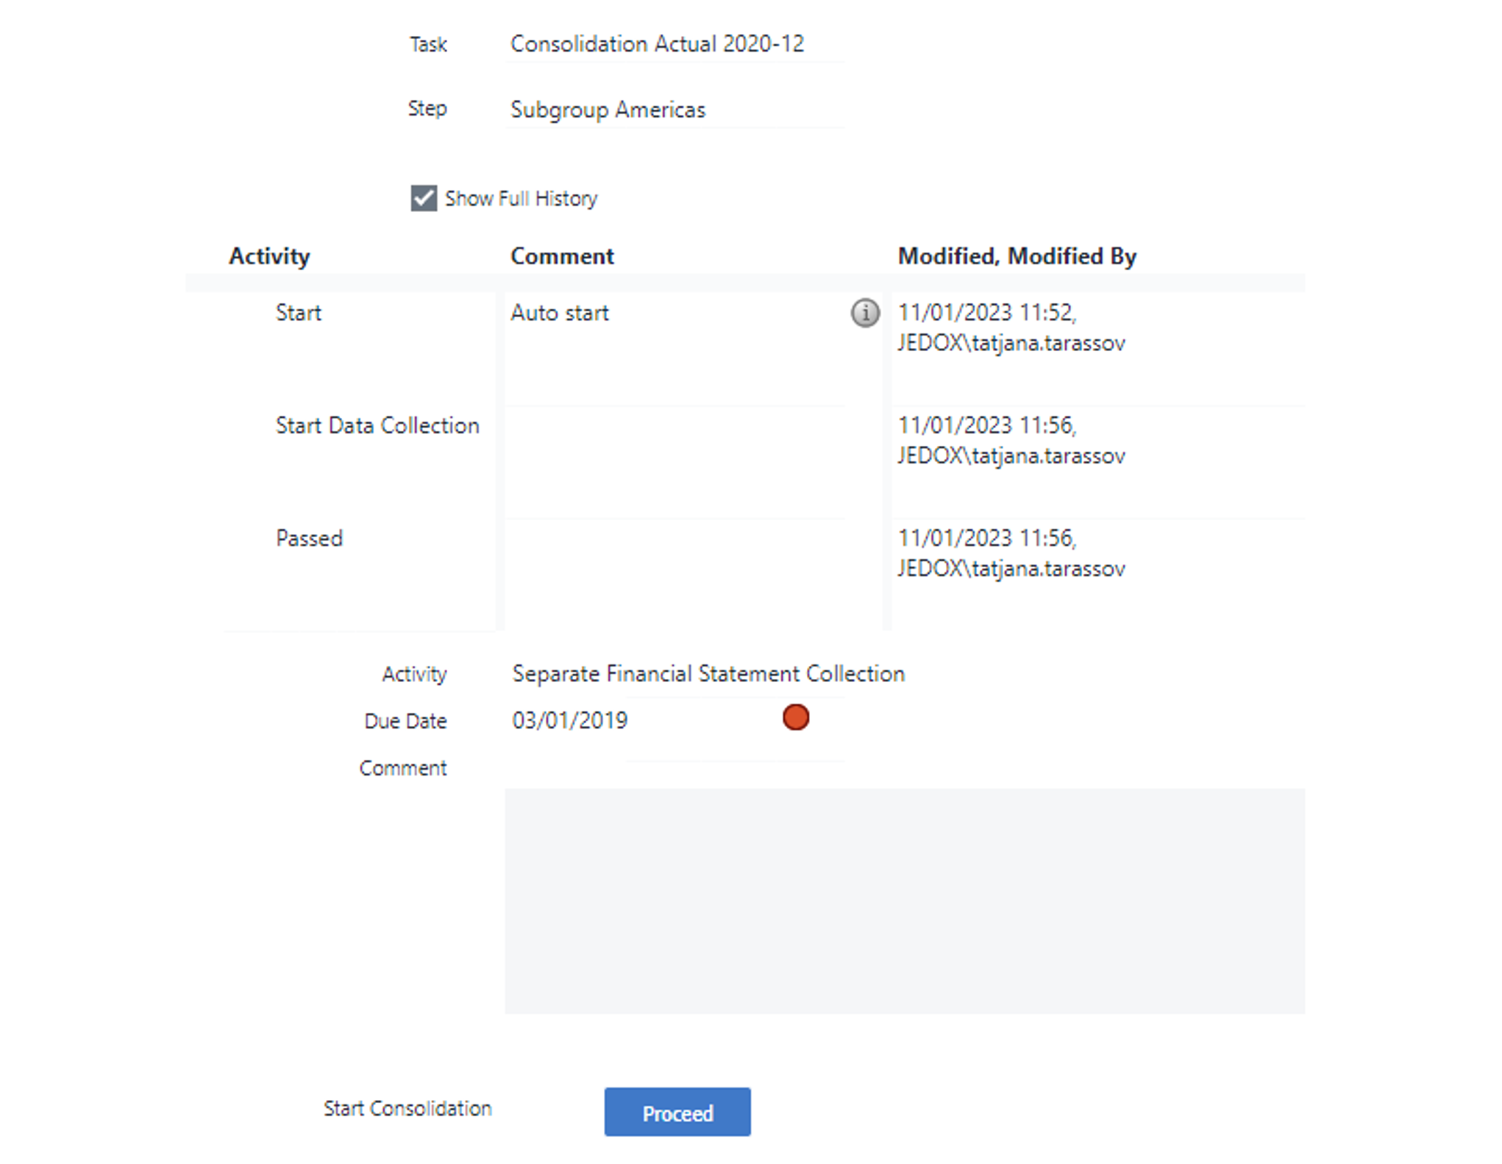Click the info icon beside Auto start
The height and width of the screenshot is (1164, 1502).
pos(864,313)
